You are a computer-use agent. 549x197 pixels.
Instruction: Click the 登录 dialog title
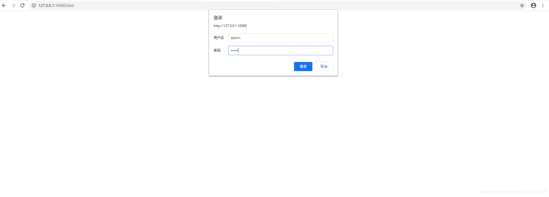tap(218, 18)
